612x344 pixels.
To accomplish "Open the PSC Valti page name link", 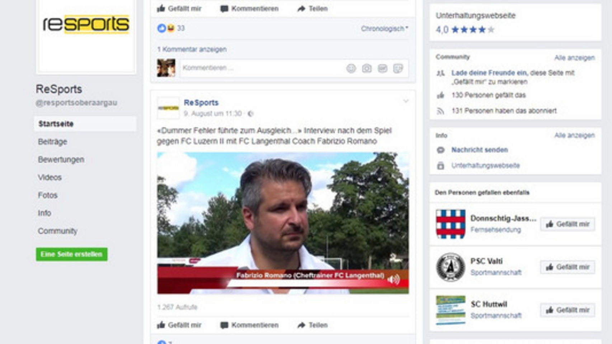I will (486, 261).
